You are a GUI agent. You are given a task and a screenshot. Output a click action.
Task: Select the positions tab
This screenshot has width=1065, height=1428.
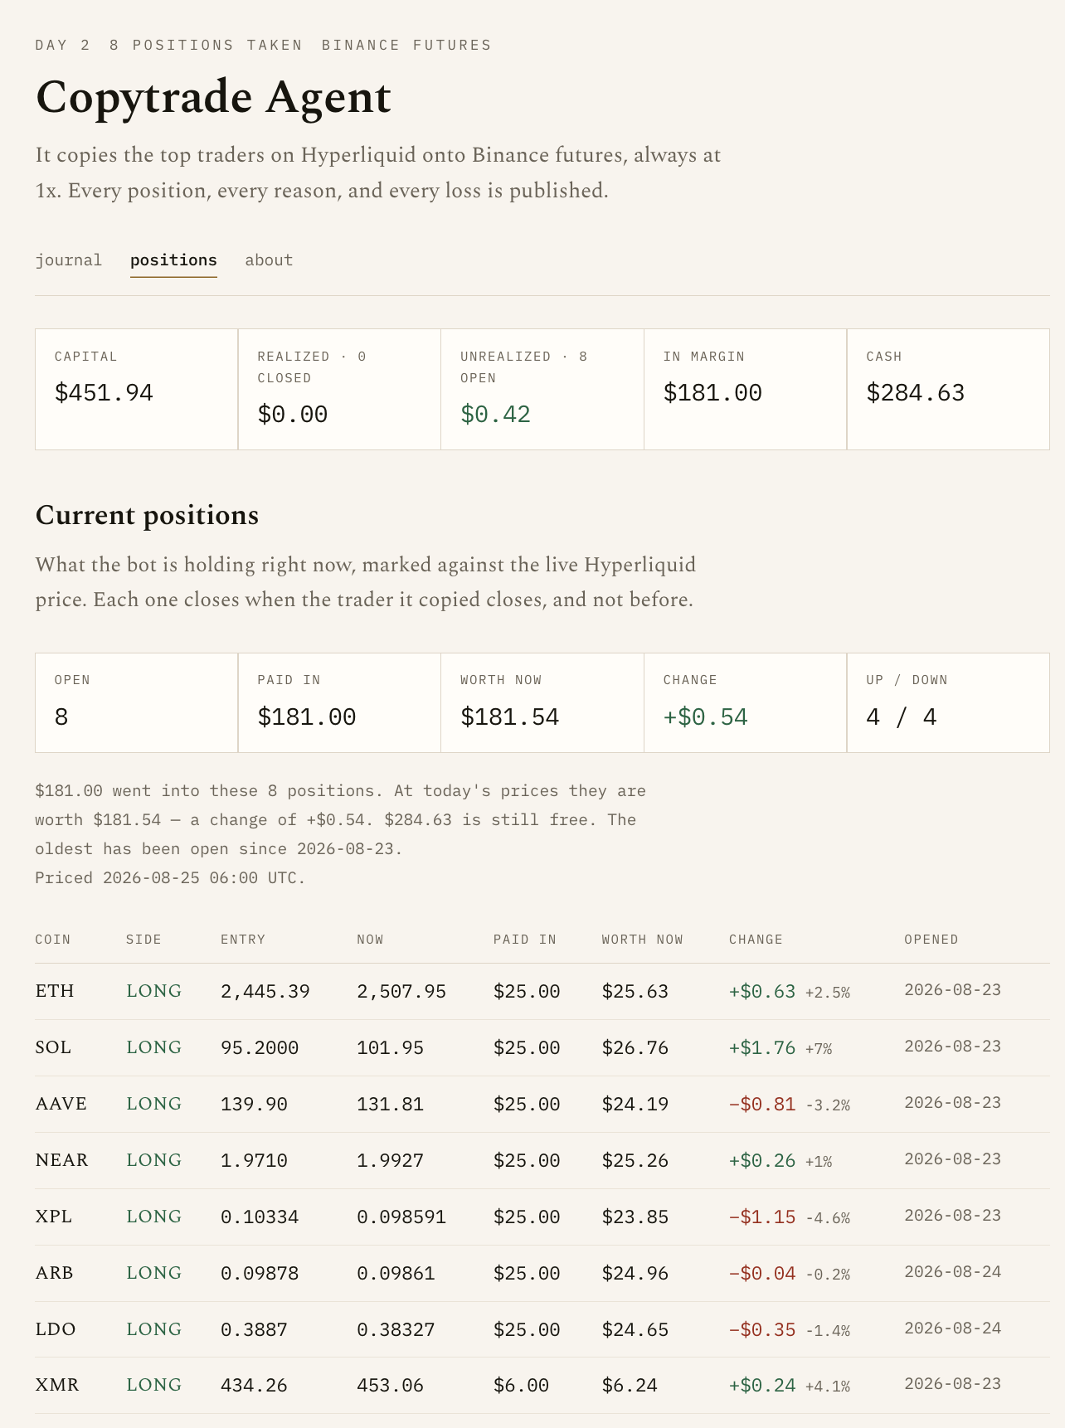[173, 260]
